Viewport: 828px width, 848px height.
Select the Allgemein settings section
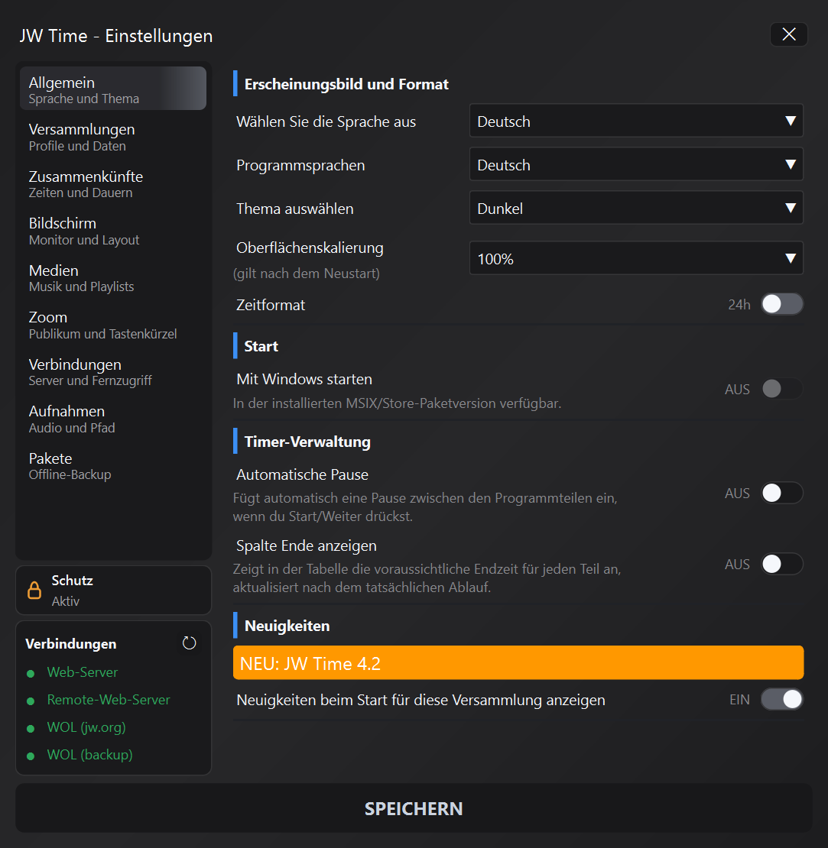[113, 89]
